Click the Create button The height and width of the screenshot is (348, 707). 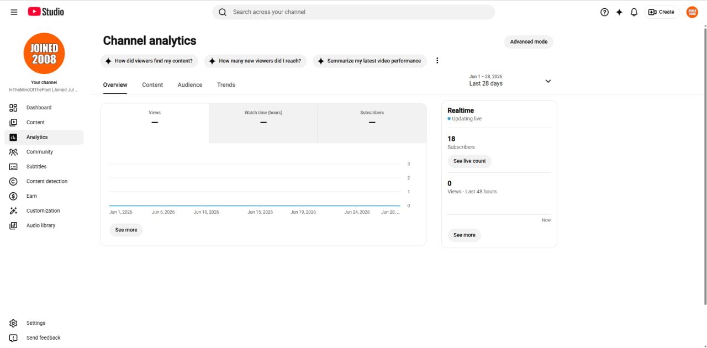tap(662, 12)
